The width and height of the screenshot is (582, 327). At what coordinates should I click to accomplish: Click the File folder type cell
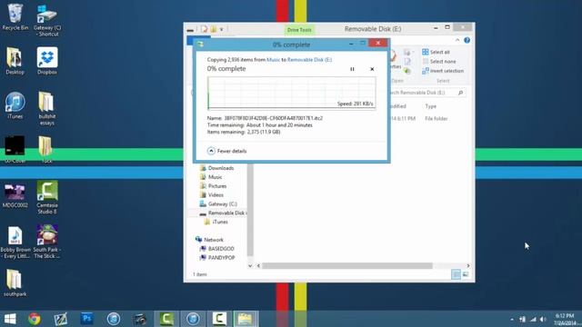436,119
